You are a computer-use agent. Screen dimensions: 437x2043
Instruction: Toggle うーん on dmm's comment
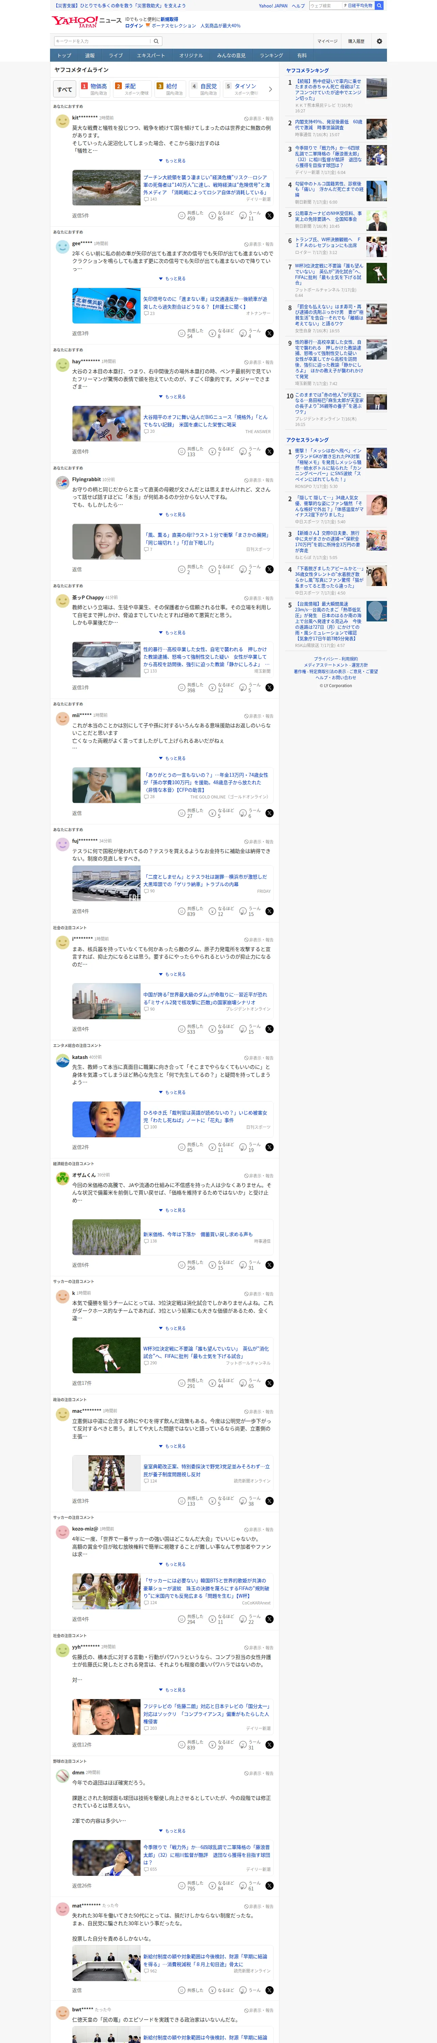(250, 1886)
